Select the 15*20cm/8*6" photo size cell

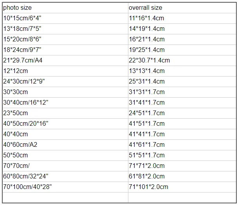click(22, 39)
